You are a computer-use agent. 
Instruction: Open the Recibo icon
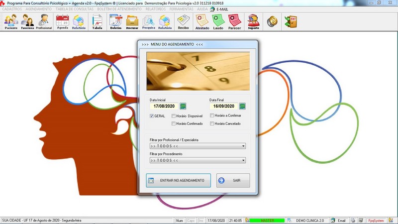(184, 21)
